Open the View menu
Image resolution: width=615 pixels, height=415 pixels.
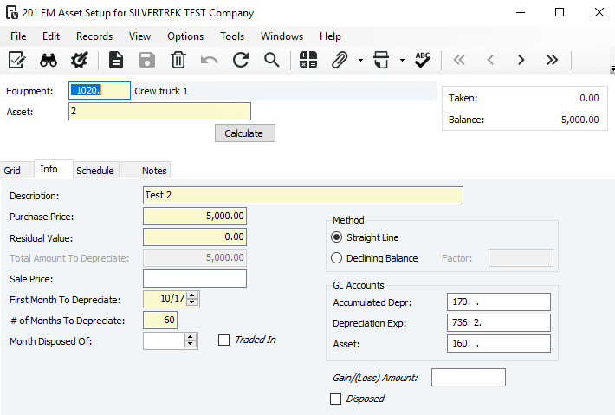point(139,36)
